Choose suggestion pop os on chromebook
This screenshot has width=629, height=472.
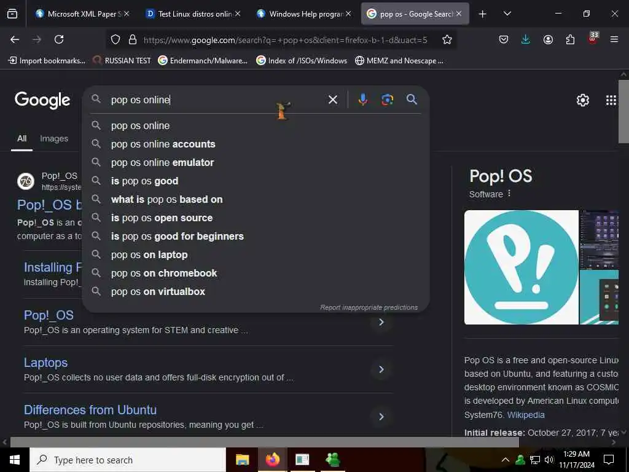256,273
